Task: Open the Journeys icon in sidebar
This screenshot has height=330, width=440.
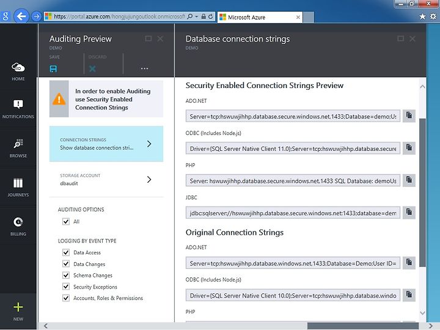Action: (x=18, y=183)
